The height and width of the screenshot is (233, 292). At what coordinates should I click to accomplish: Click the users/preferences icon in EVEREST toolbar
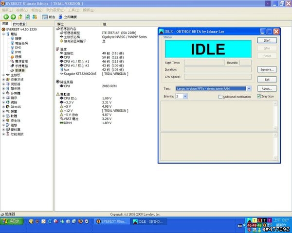click(35, 17)
